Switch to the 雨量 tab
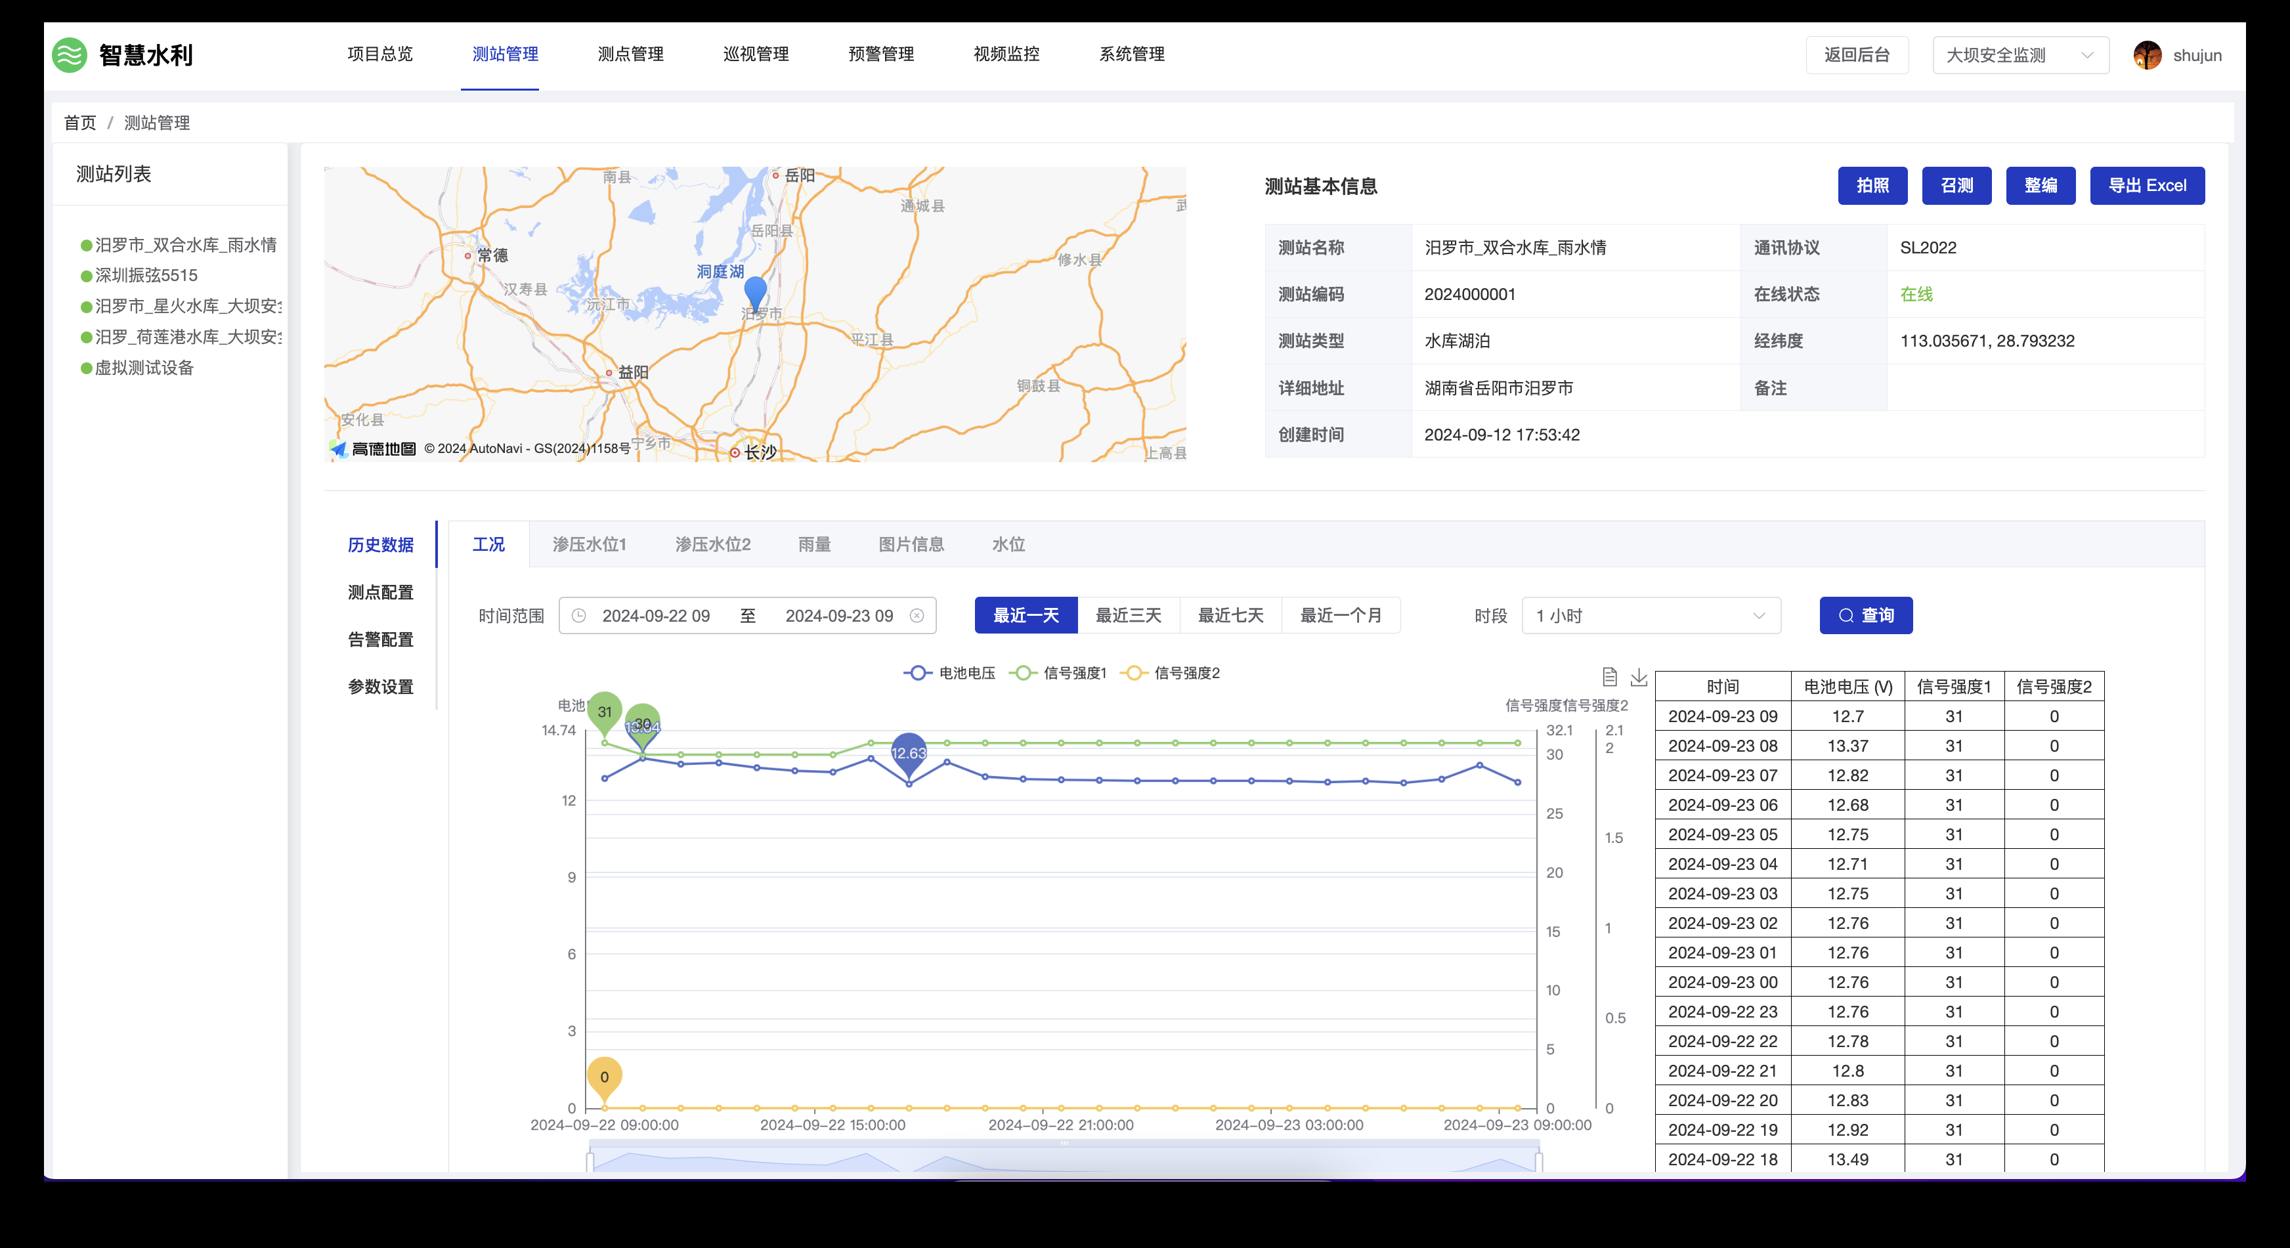 (x=814, y=544)
